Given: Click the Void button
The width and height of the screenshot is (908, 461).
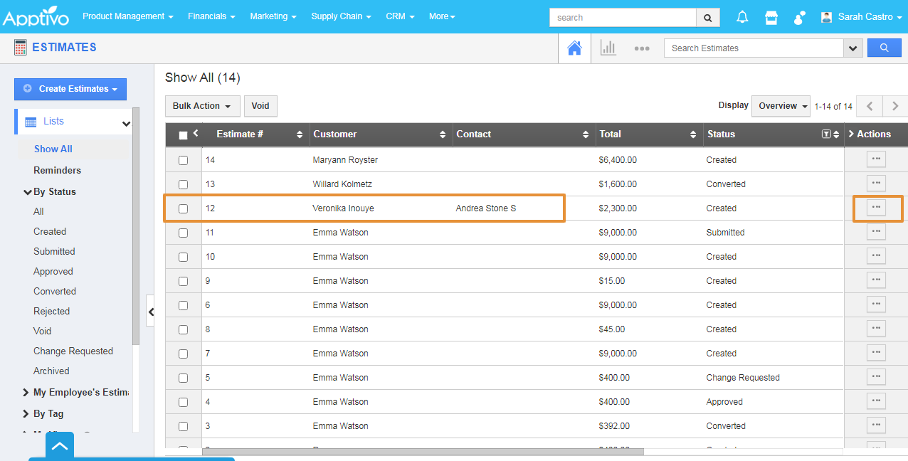Looking at the screenshot, I should [260, 106].
